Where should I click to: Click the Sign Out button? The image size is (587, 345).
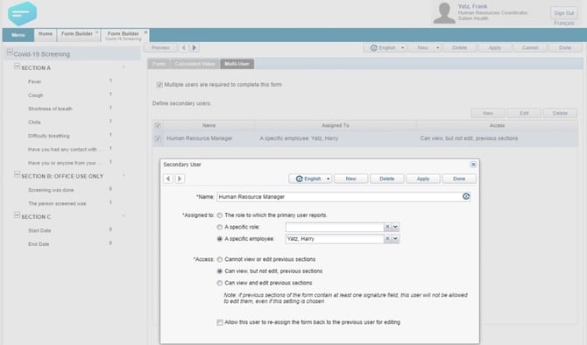click(x=564, y=13)
